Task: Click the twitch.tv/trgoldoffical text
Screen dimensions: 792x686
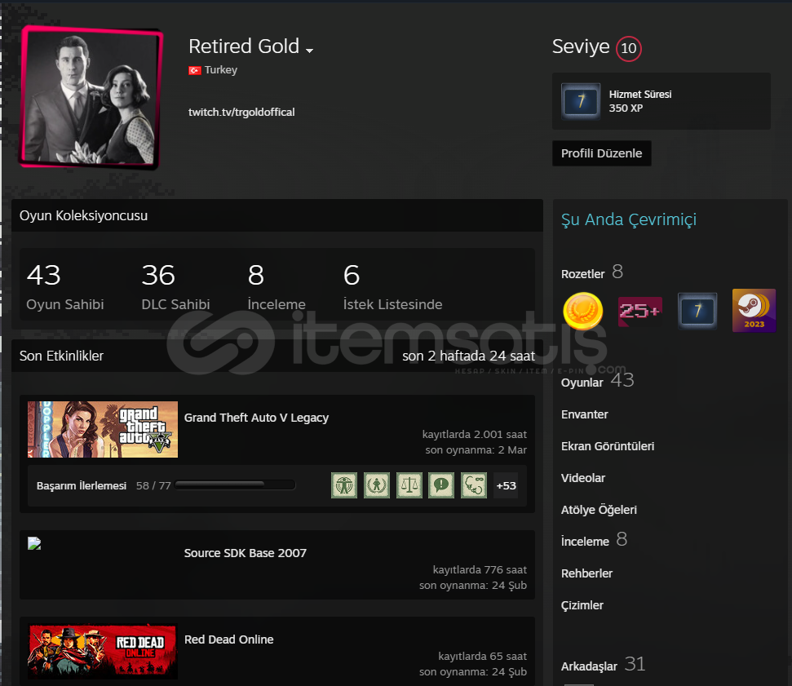Action: tap(241, 112)
